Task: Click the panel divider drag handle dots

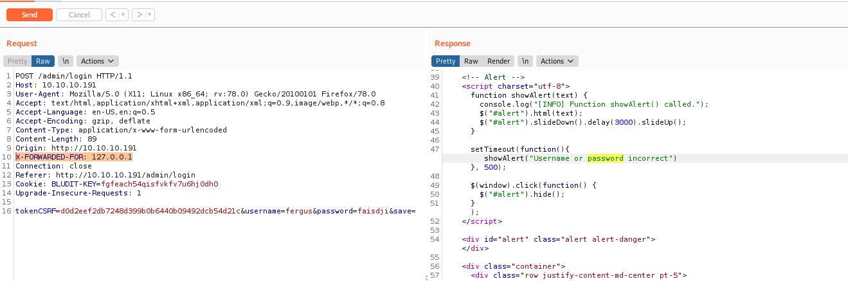Action: (x=426, y=276)
